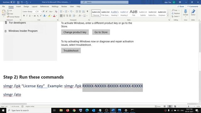
Task: Open the multilevel list menu
Action: pyautogui.click(x=71, y=12)
